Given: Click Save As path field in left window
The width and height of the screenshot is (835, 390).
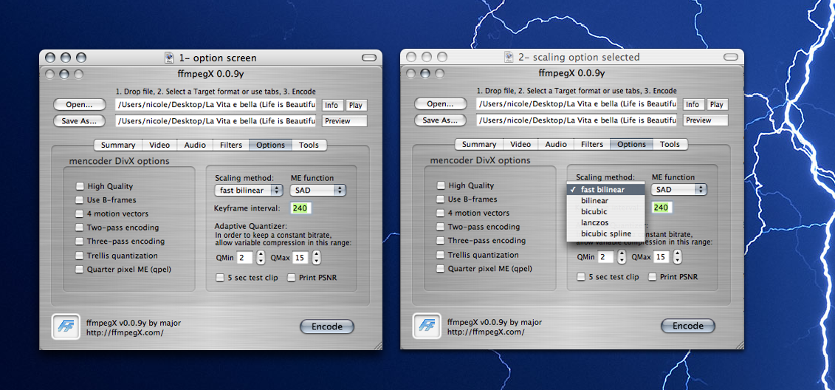Looking at the screenshot, I should pos(216,121).
